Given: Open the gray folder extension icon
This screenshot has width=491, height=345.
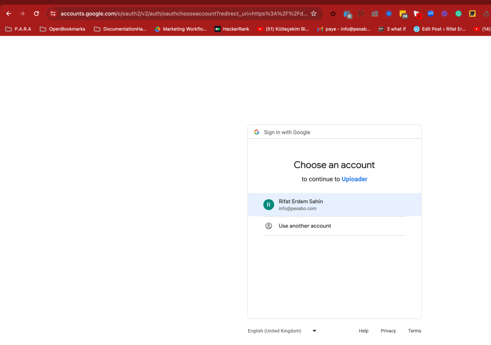Looking at the screenshot, I should click(374, 14).
